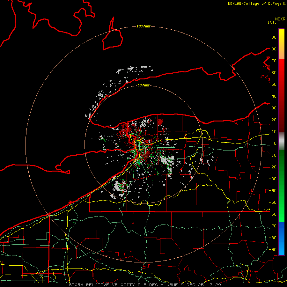This screenshot has width=287, height=287.
Task: Select the -40 value on velocity scale
Action: [273, 191]
